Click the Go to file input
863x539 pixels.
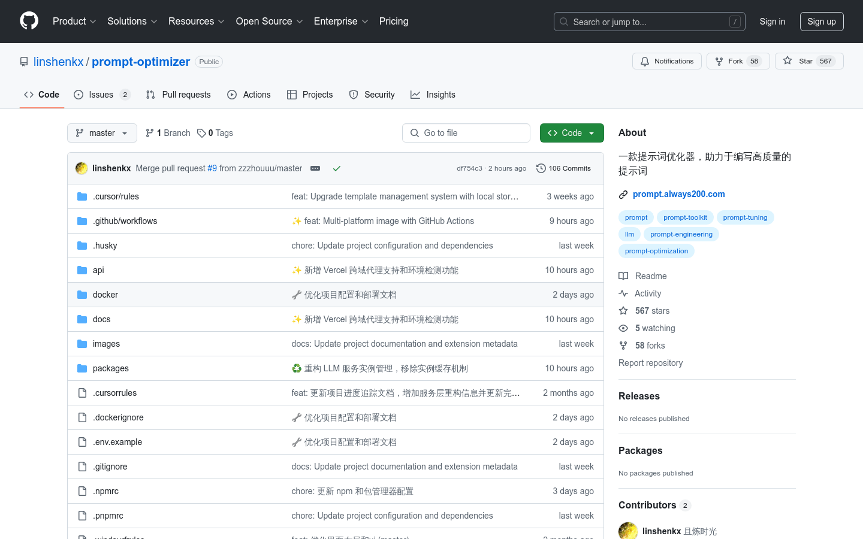(466, 133)
